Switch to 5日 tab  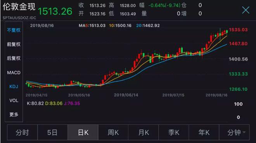52,133
